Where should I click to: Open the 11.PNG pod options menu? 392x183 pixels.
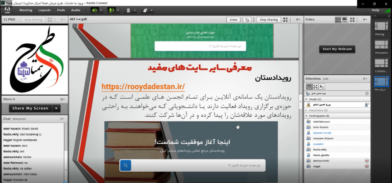click(63, 20)
